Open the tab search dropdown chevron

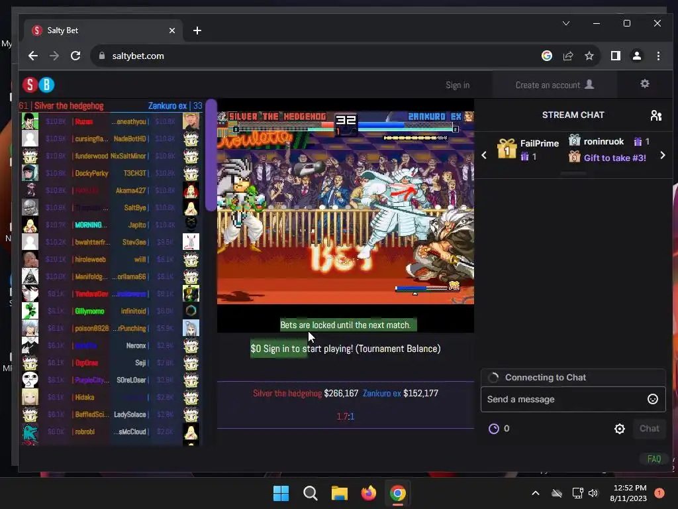(x=565, y=23)
